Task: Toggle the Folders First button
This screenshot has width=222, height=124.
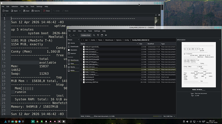Action: coord(86,35)
